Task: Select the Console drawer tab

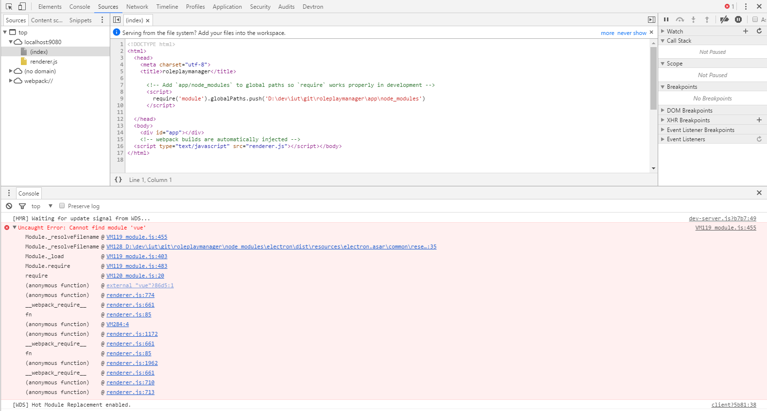Action: pyautogui.click(x=29, y=193)
